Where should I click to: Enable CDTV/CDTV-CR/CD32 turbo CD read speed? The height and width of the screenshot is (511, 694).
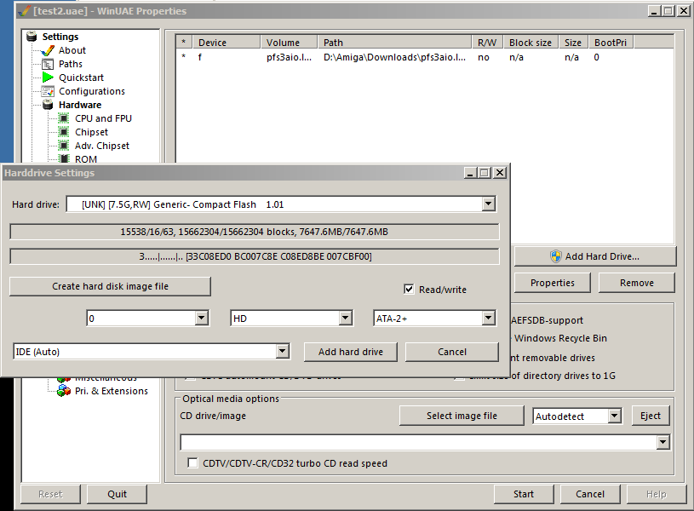[192, 462]
